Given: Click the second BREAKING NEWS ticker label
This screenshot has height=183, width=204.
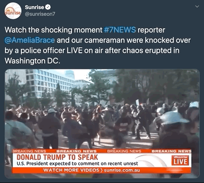Looking at the screenshot, I should 76,151.
